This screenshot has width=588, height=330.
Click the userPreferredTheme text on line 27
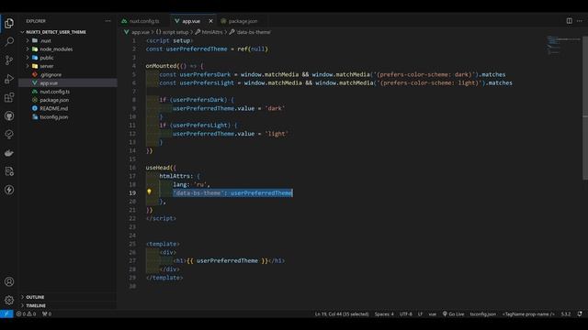tap(227, 260)
